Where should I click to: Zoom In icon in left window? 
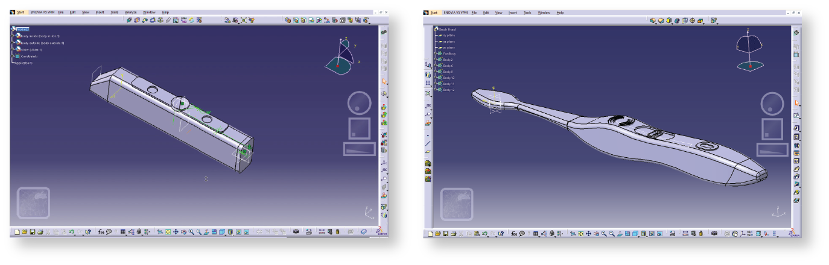click(191, 232)
